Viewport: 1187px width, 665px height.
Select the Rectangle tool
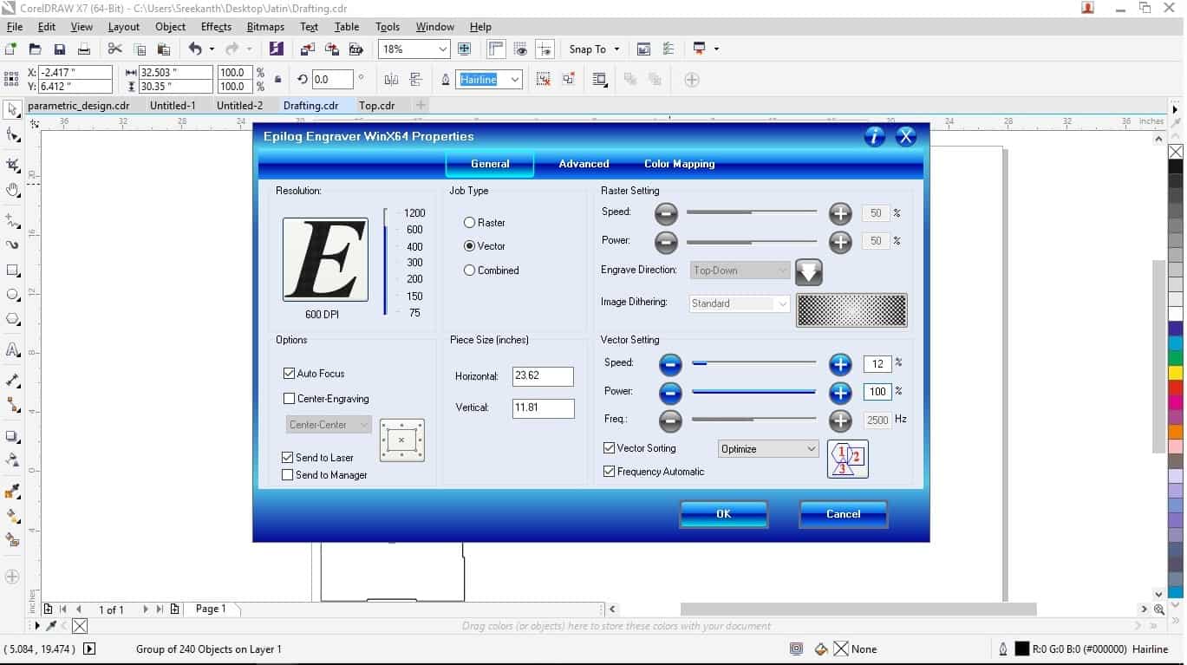coord(12,271)
